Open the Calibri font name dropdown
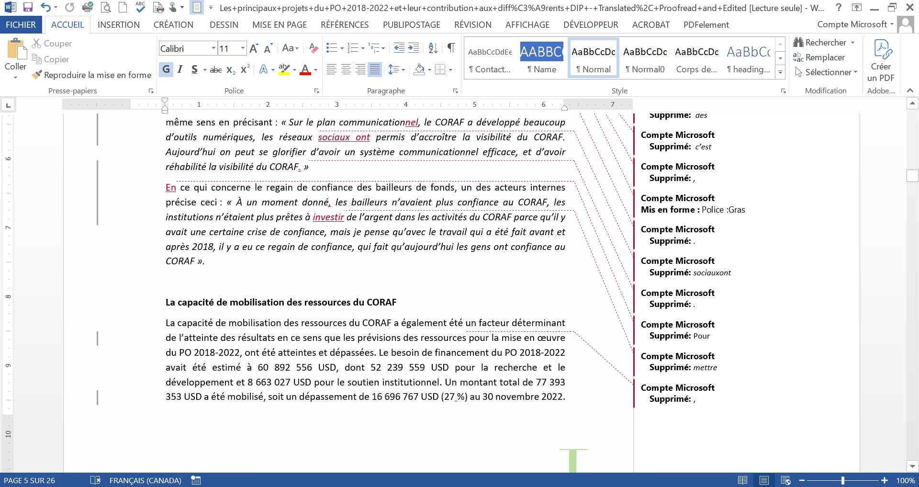Viewport: 919px width, 487px height. pyautogui.click(x=213, y=48)
